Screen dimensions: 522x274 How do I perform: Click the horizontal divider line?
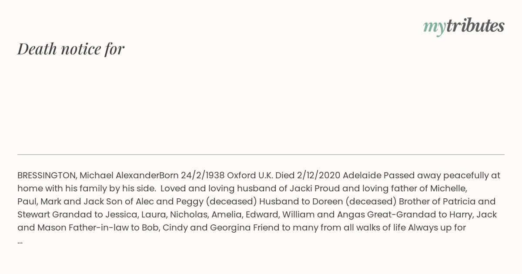pos(261,154)
